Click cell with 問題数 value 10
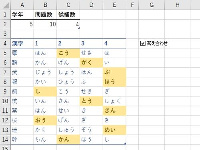The image size is (200, 150). [x=45, y=24]
